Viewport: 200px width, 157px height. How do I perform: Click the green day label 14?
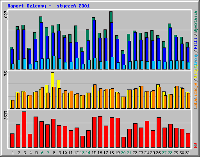pyautogui.click(x=88, y=153)
